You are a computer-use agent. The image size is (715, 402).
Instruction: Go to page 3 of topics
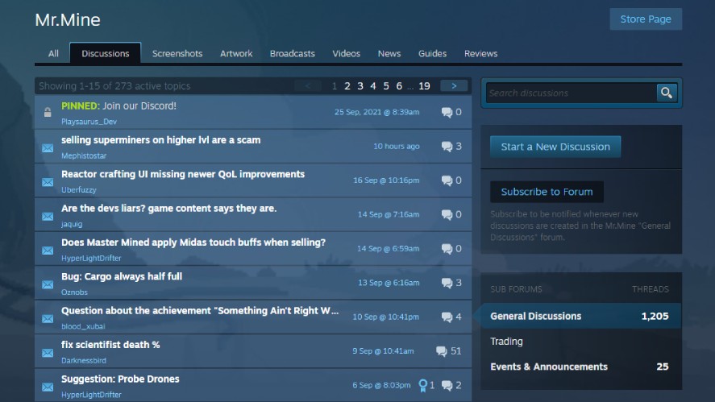click(x=360, y=85)
